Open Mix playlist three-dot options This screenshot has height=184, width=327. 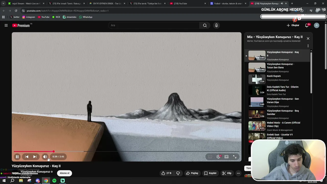point(308,46)
